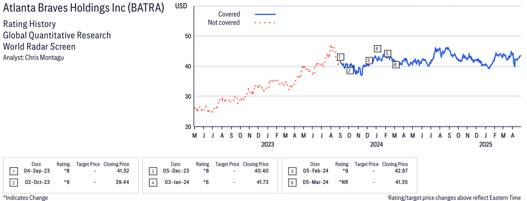Click the red dotted Not covered legend
The width and height of the screenshot is (527, 201).
point(265,23)
